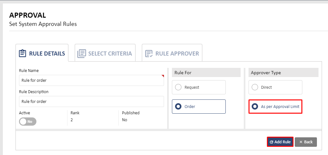Click the circular arrow icon in Add Rule
Screen dimensions: 328x155
[x=272, y=142]
